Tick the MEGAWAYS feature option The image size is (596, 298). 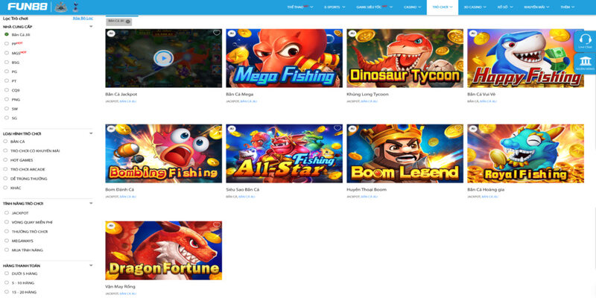click(x=7, y=241)
